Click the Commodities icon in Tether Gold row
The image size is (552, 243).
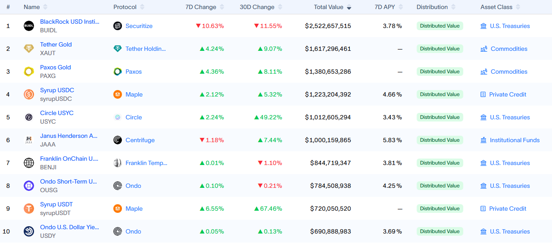pos(484,49)
